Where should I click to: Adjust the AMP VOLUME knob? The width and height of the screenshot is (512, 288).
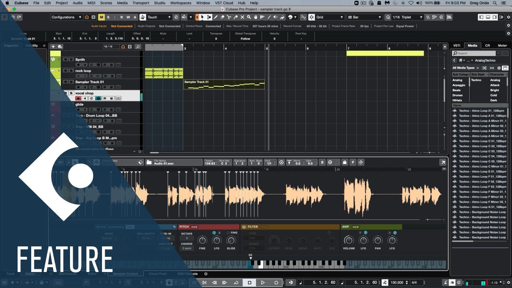[x=349, y=240]
